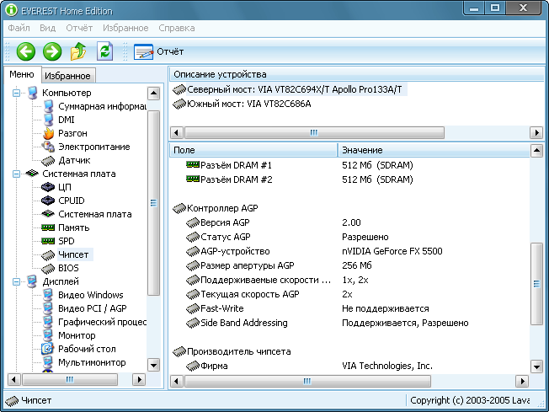Click the Поле column header
The image size is (549, 412).
pos(253,150)
